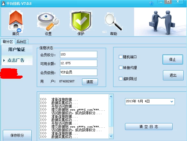Viewport: 187px width, 141px height.
Task: Expand the date picker dropdown arrow
Action: click(172, 101)
